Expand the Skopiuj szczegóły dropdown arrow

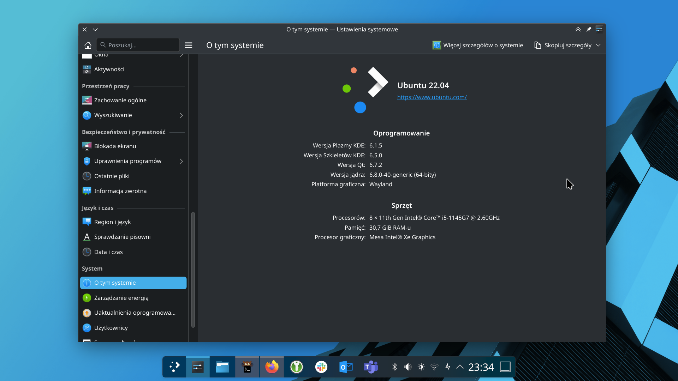pos(598,45)
